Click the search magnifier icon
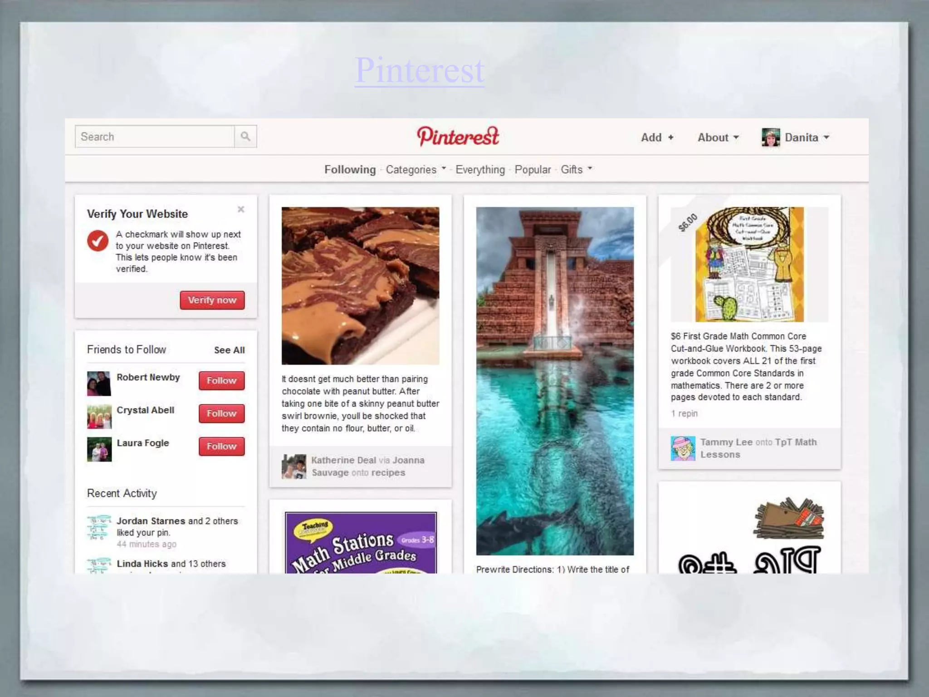 pos(245,137)
